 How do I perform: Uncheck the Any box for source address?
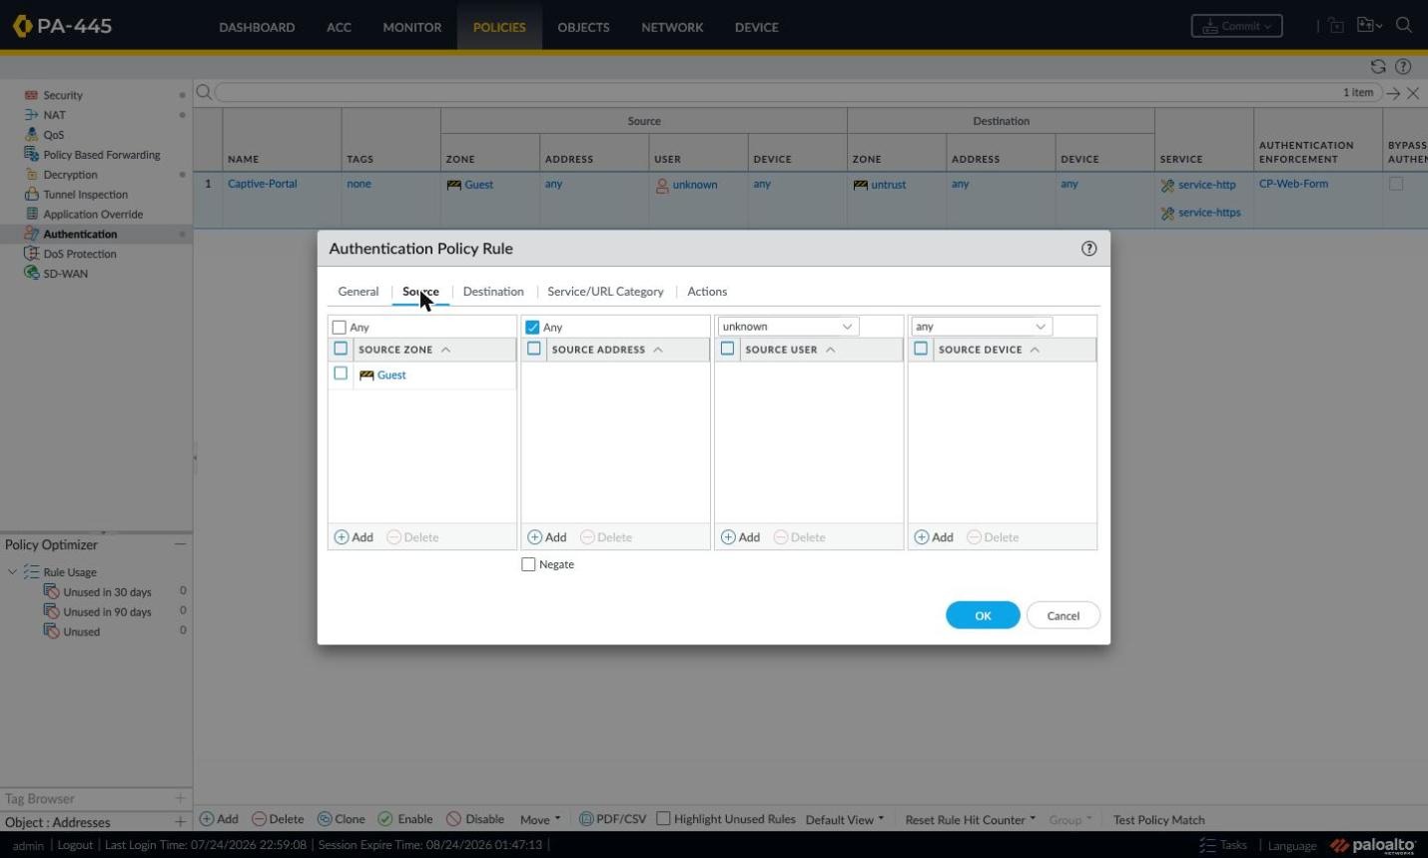(532, 327)
